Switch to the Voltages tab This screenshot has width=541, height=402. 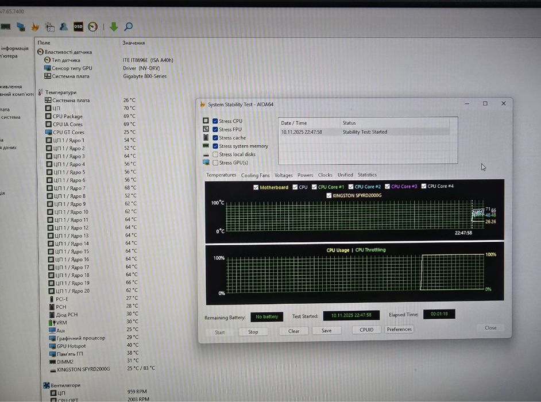[283, 175]
